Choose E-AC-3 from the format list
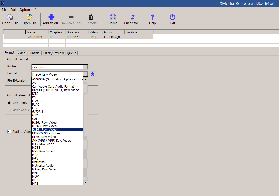Viewport: 279px width, 196px height. click(x=57, y=101)
